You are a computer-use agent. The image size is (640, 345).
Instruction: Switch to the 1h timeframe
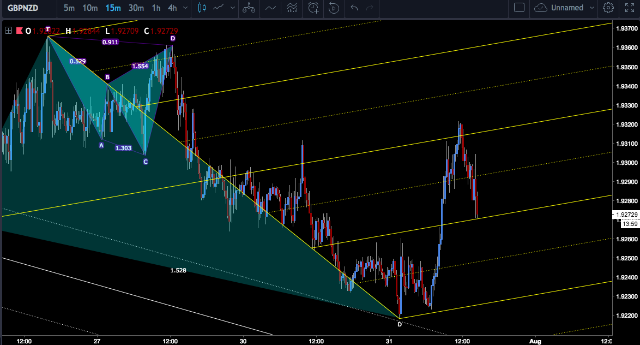pos(156,8)
